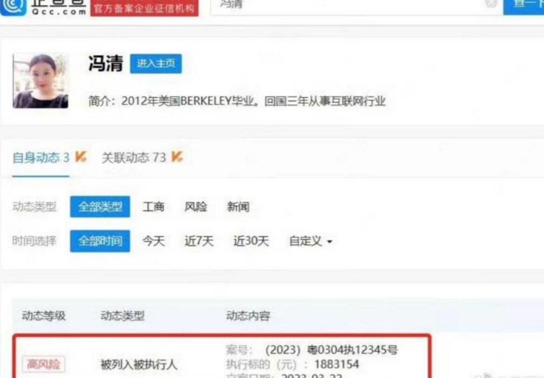Filter results to 近7天
The width and height of the screenshot is (544, 378).
[199, 241]
